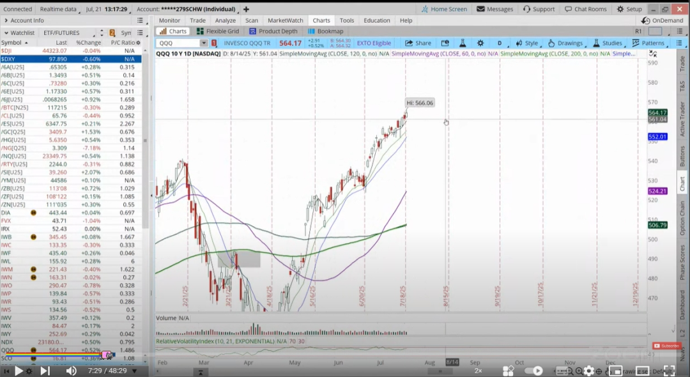Open the Patterns dropdown
Image resolution: width=690 pixels, height=377 pixels.
click(x=648, y=43)
